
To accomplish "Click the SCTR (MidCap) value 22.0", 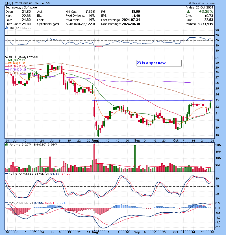I will tap(91, 24).
